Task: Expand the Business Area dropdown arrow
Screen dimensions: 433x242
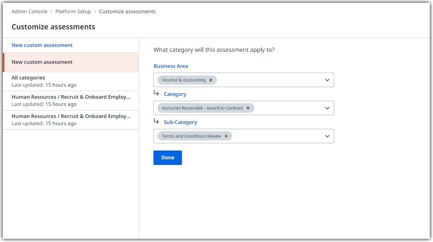Action: click(x=327, y=80)
